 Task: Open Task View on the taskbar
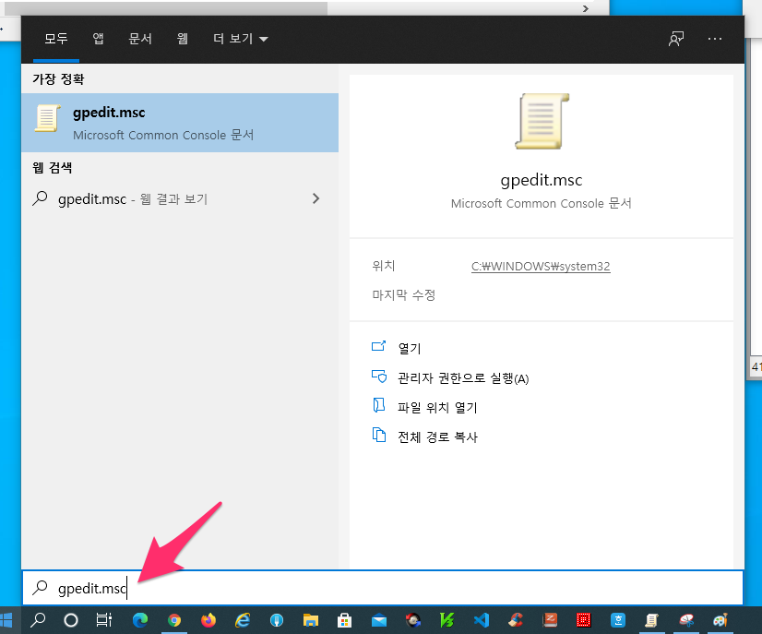(x=104, y=620)
